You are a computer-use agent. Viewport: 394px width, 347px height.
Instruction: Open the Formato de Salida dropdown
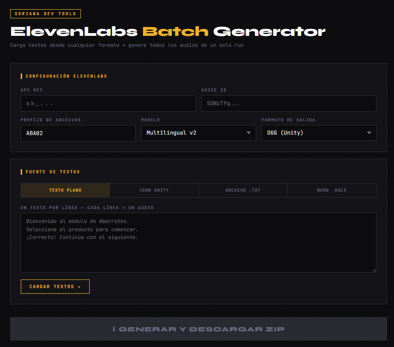[x=319, y=133]
